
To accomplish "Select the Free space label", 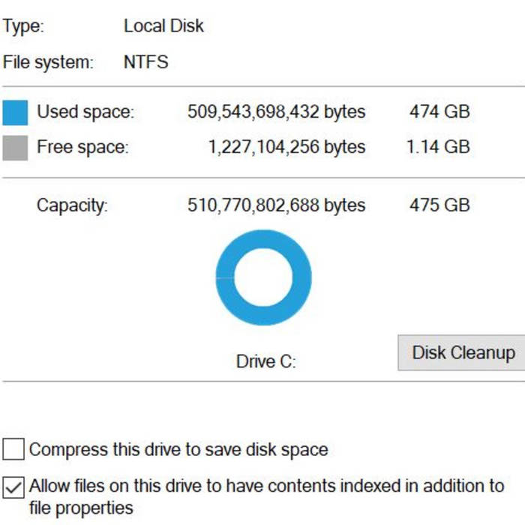I will 82,147.
